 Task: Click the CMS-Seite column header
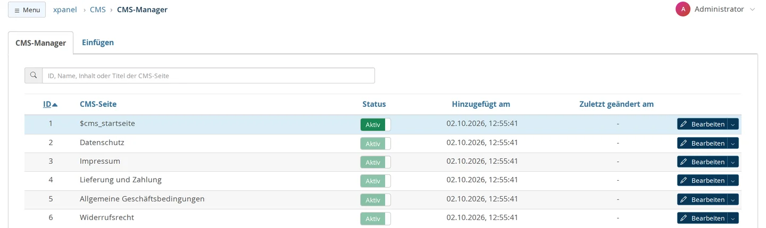(98, 104)
